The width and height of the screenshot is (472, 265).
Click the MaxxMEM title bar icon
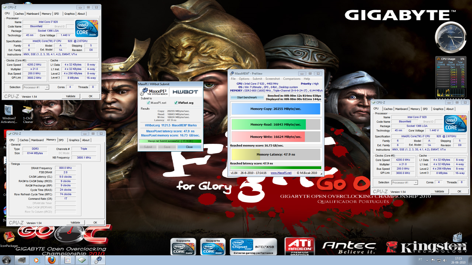click(x=232, y=73)
